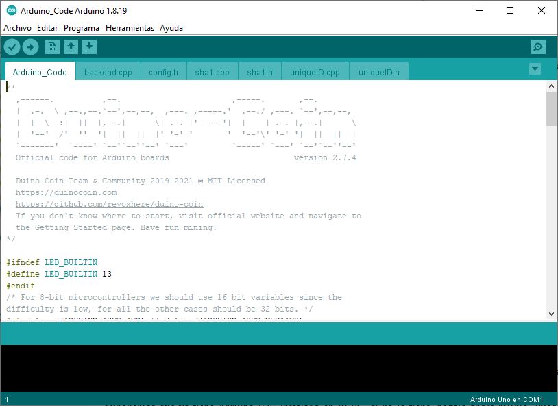Click the black console output area

(278, 368)
